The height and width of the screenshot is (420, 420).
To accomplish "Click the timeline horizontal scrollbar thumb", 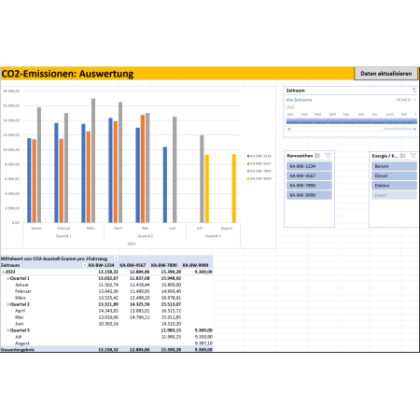I will pyautogui.click(x=338, y=129).
